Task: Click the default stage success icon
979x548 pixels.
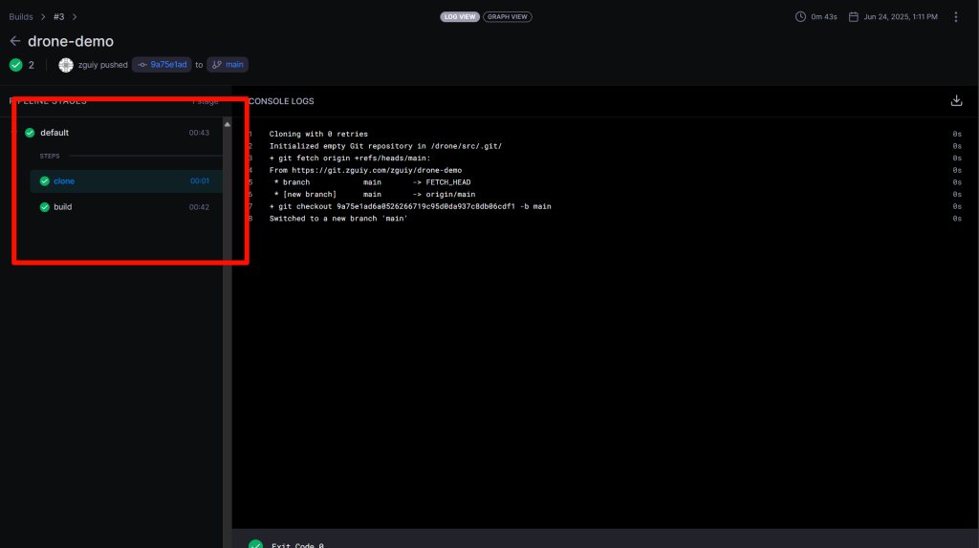Action: point(30,133)
